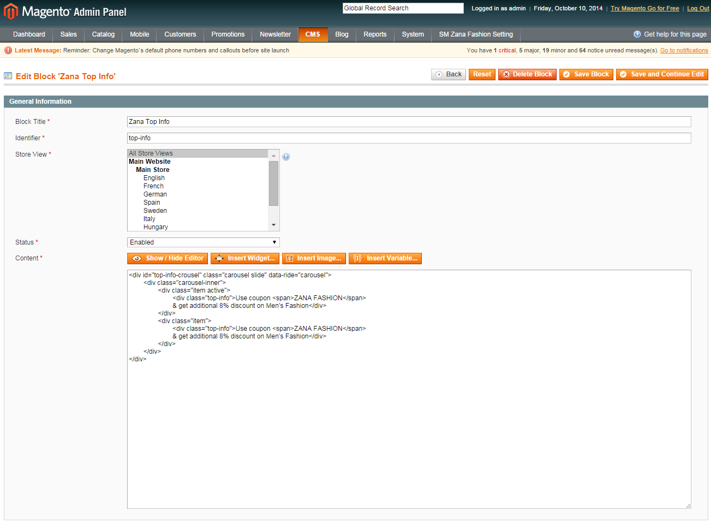Screen dimensions: 711x523
Task: Select All Store Views in the list
Action: pyautogui.click(x=198, y=153)
